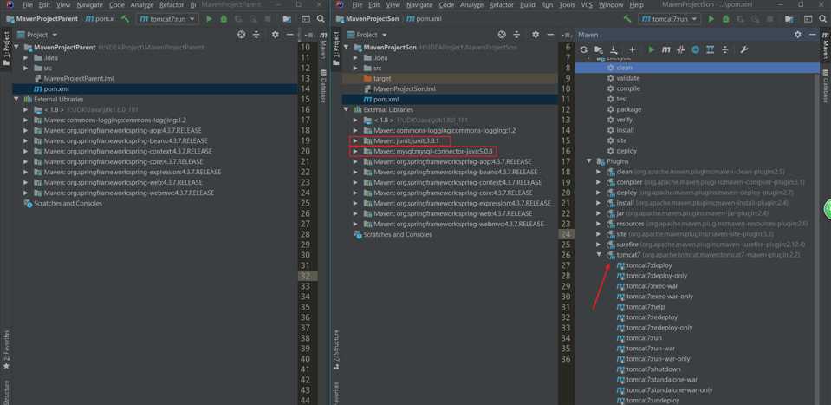Expand src folder in MavenProjectSon window
Image resolution: width=831 pixels, height=405 pixels.
coord(355,68)
